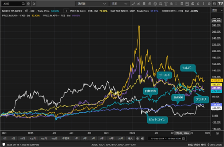The image size is (224, 147).
Task: Choose the 1年 range button
Action: click(x=76, y=138)
